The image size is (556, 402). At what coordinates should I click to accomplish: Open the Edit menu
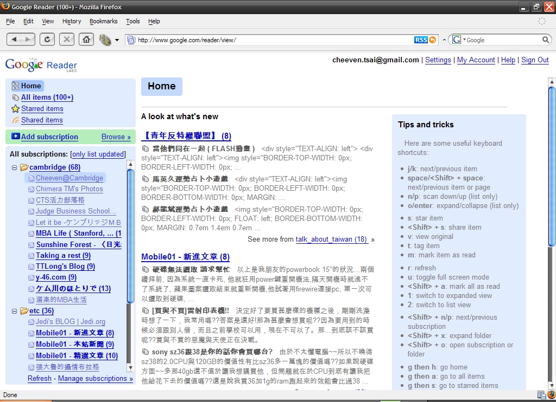point(28,21)
